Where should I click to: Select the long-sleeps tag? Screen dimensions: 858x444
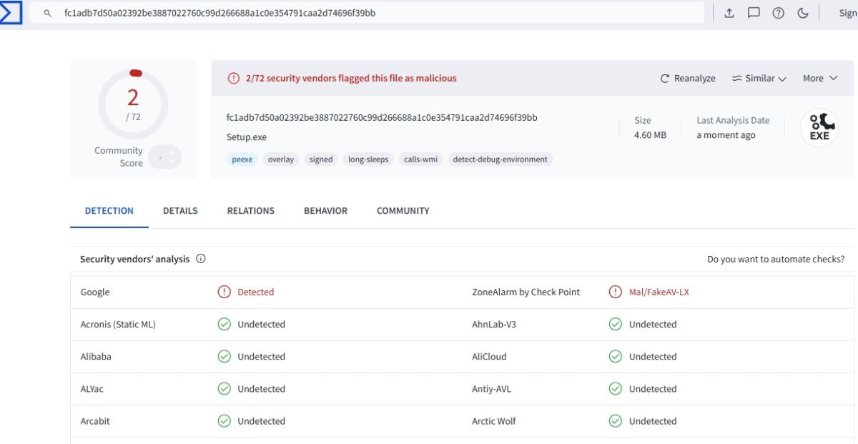(x=368, y=159)
